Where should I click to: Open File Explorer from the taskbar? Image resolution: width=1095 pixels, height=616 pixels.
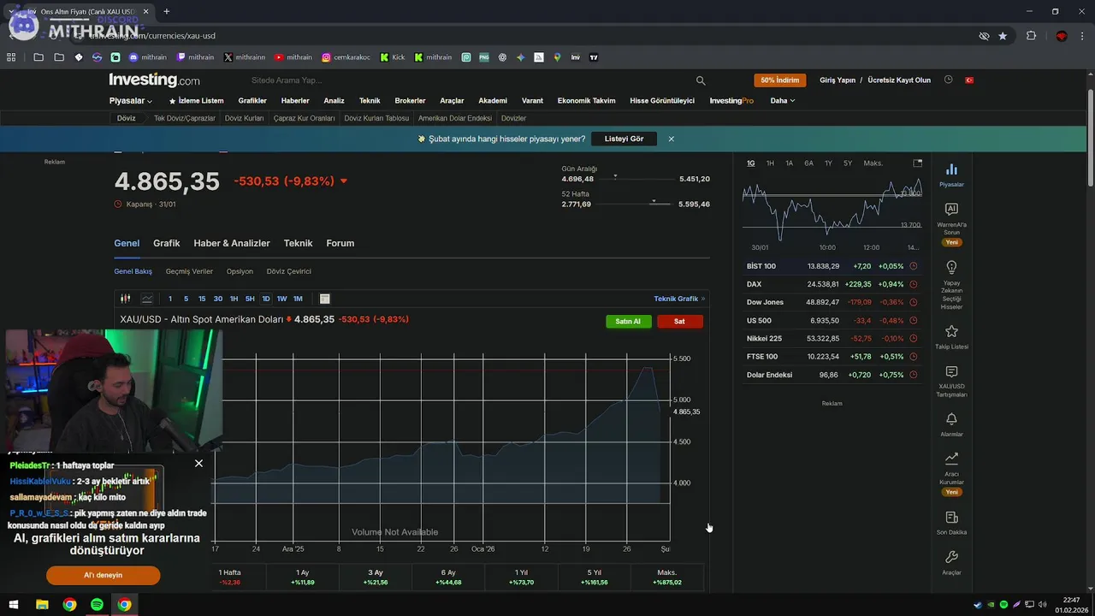42,605
